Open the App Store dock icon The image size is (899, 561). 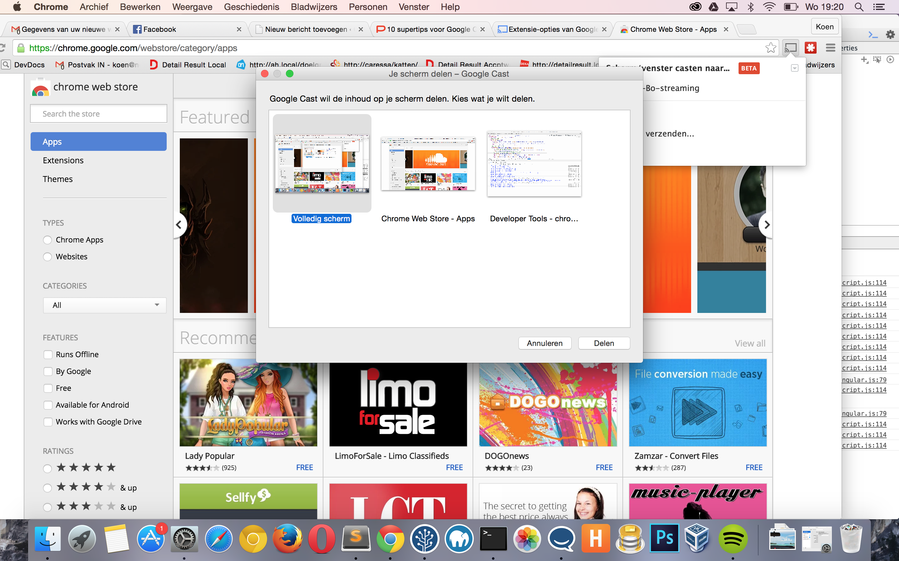150,539
